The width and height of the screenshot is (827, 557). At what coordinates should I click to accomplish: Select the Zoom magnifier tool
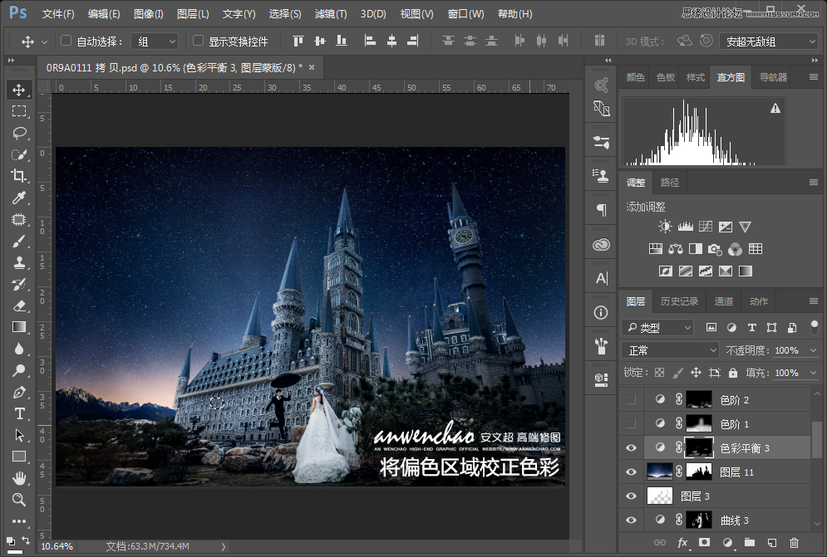(19, 500)
